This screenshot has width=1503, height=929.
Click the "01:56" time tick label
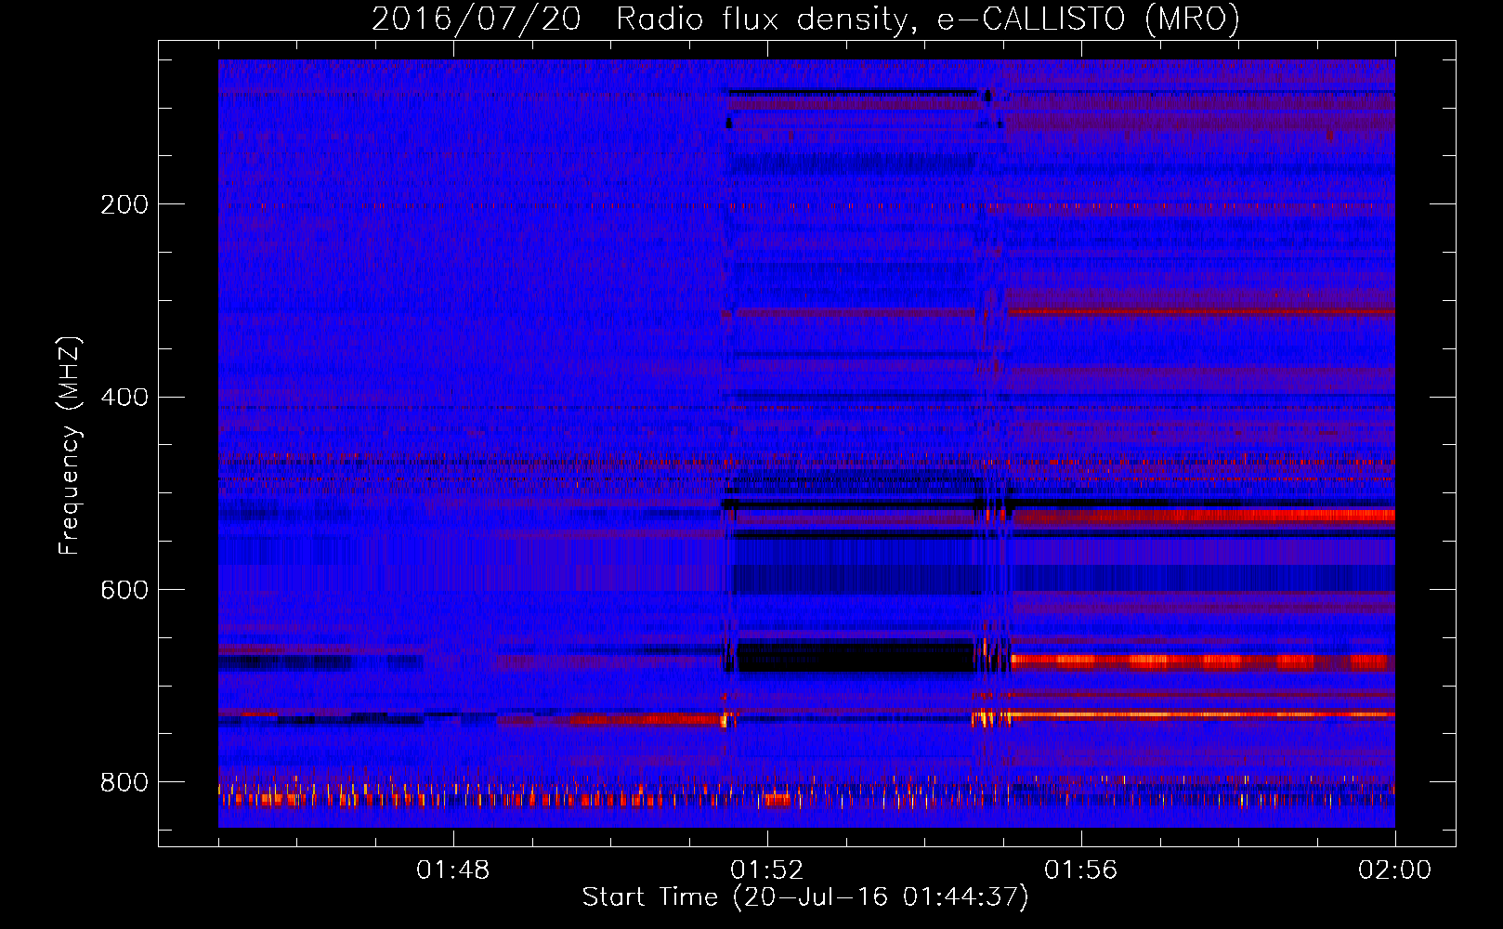click(x=1081, y=870)
